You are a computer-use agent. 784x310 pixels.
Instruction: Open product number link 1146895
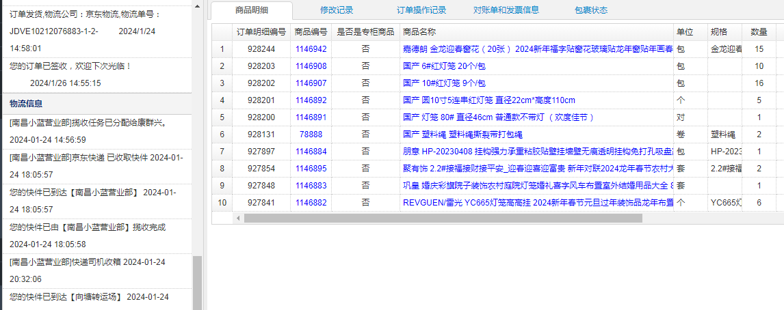tap(311, 169)
